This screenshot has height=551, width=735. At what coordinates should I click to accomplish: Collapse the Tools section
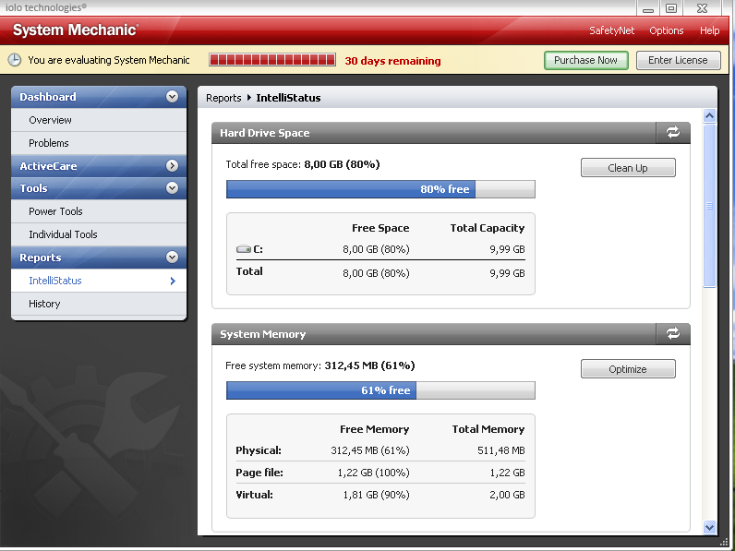[x=172, y=188]
